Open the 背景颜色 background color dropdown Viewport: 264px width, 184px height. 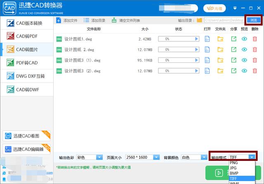pyautogui.click(x=194, y=157)
